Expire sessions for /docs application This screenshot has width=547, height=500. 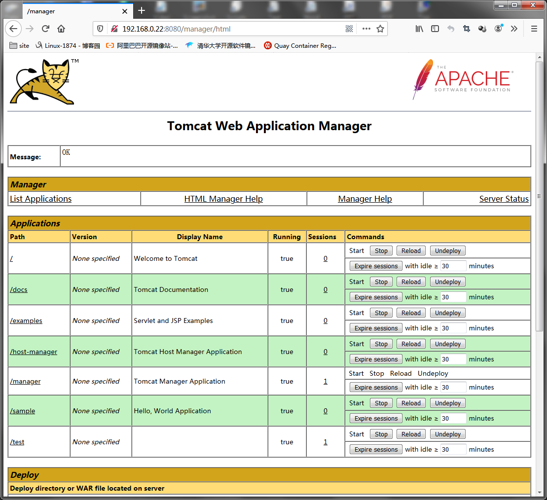(x=376, y=297)
